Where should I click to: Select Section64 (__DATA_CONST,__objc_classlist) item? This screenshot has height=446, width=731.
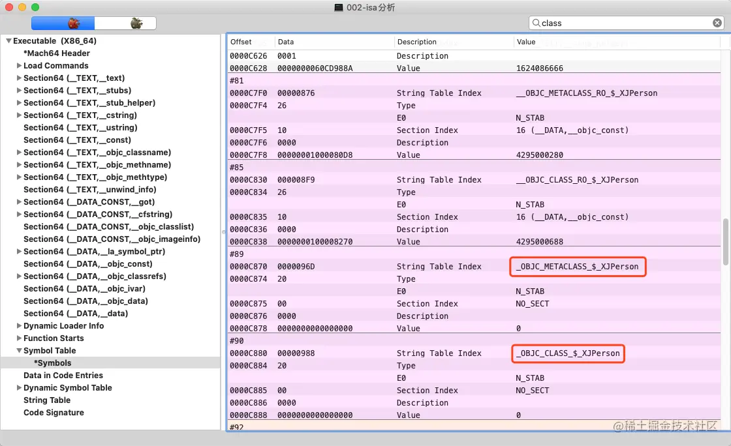point(108,227)
